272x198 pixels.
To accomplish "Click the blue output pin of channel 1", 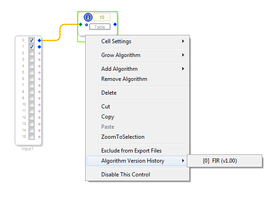I will (x=40, y=47).
